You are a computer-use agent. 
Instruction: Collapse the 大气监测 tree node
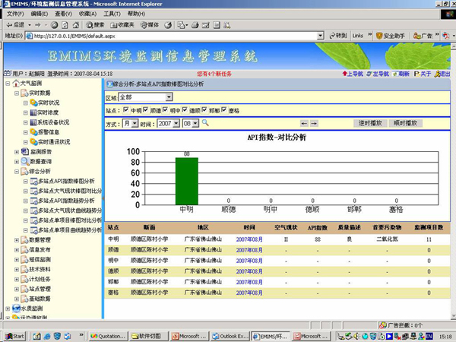coord(8,84)
